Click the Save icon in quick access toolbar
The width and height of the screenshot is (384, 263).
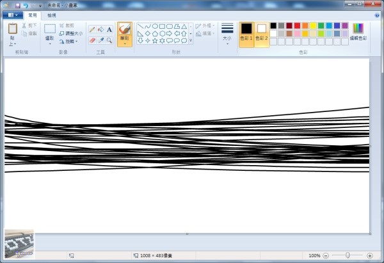coord(18,5)
